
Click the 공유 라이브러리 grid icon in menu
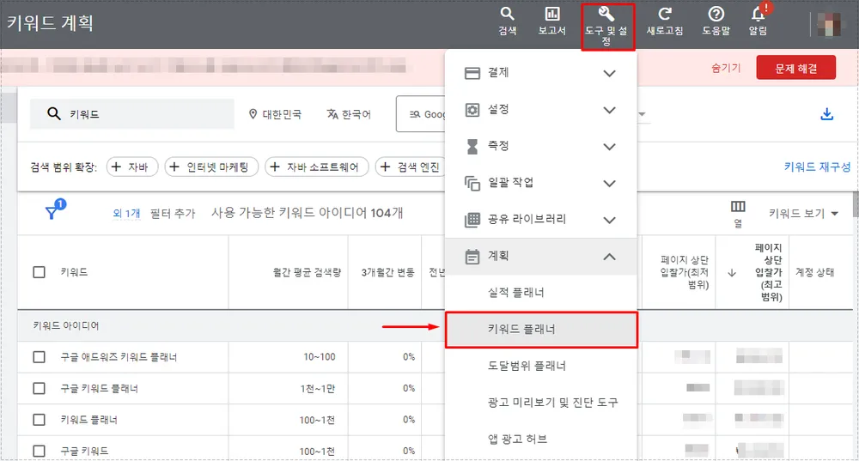(472, 220)
